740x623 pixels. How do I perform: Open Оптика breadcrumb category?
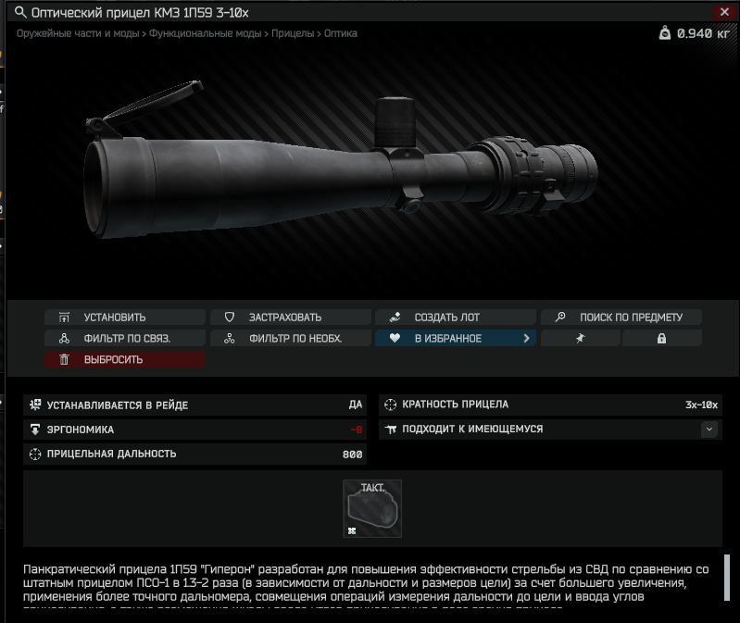(x=341, y=33)
